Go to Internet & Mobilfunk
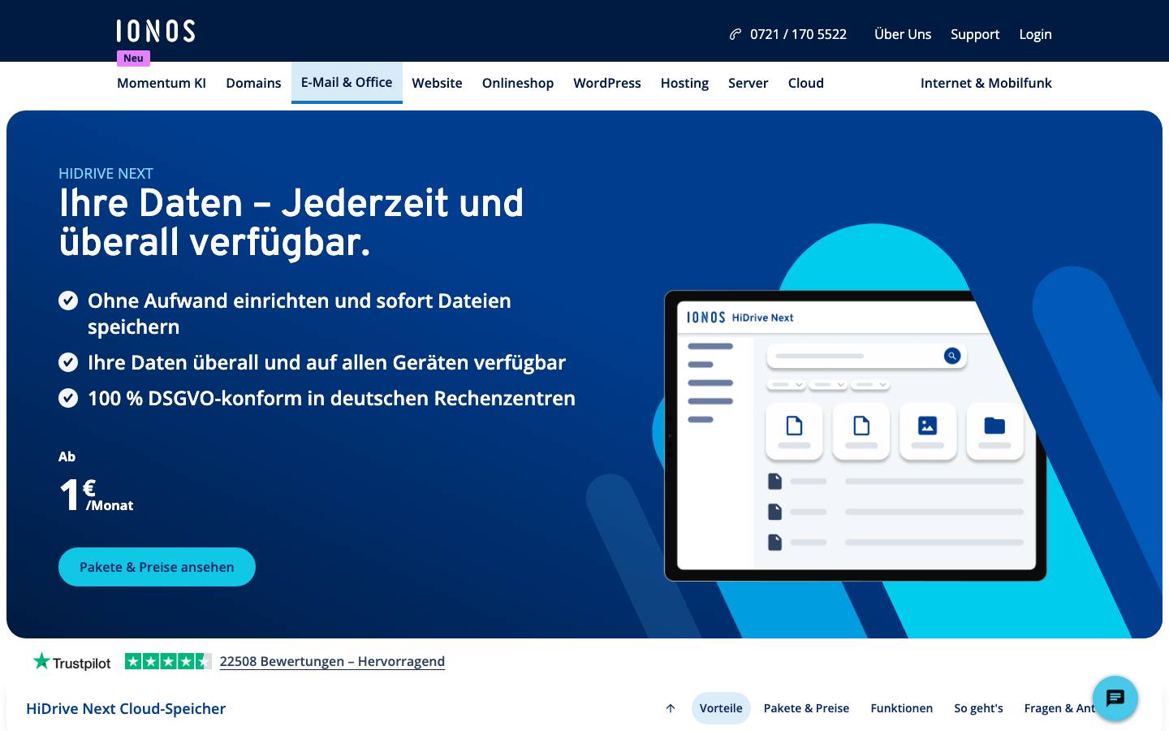The image size is (1169, 731). tap(986, 83)
